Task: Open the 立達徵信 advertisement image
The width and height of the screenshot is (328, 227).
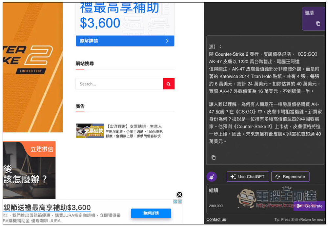Action: point(29,170)
